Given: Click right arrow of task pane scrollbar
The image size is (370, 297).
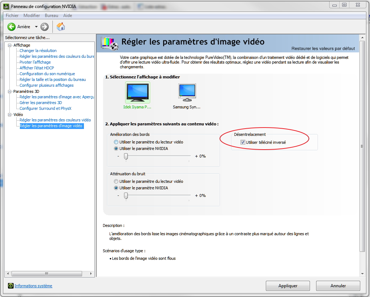Looking at the screenshot, I should pyautogui.click(x=91, y=274).
